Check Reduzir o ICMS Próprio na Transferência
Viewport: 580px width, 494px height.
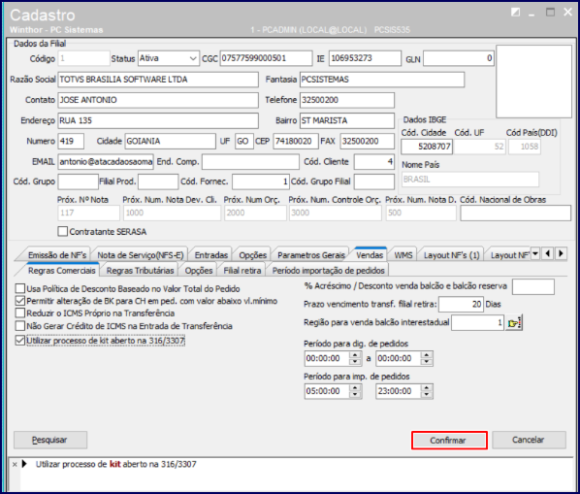[x=20, y=313]
